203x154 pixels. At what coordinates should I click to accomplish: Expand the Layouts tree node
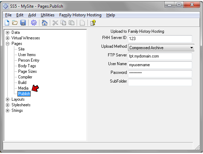click(x=8, y=99)
